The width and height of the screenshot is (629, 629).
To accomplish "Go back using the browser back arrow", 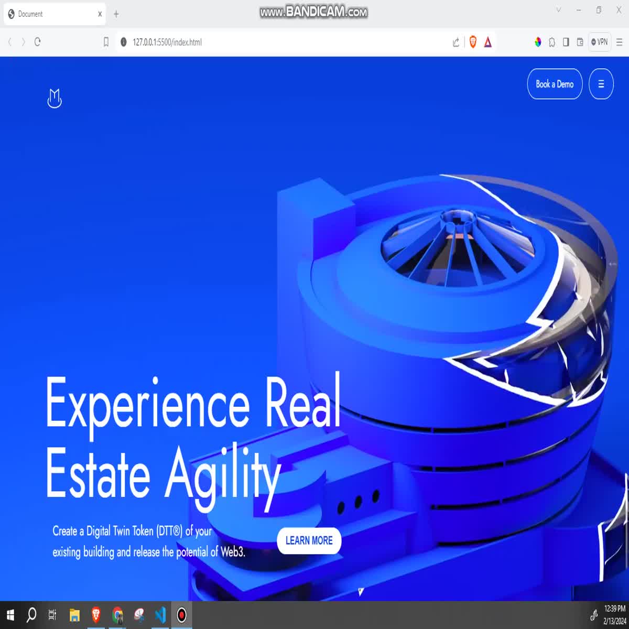I will (9, 42).
